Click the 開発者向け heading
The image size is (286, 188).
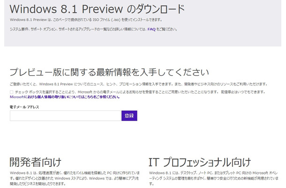tap(35, 162)
